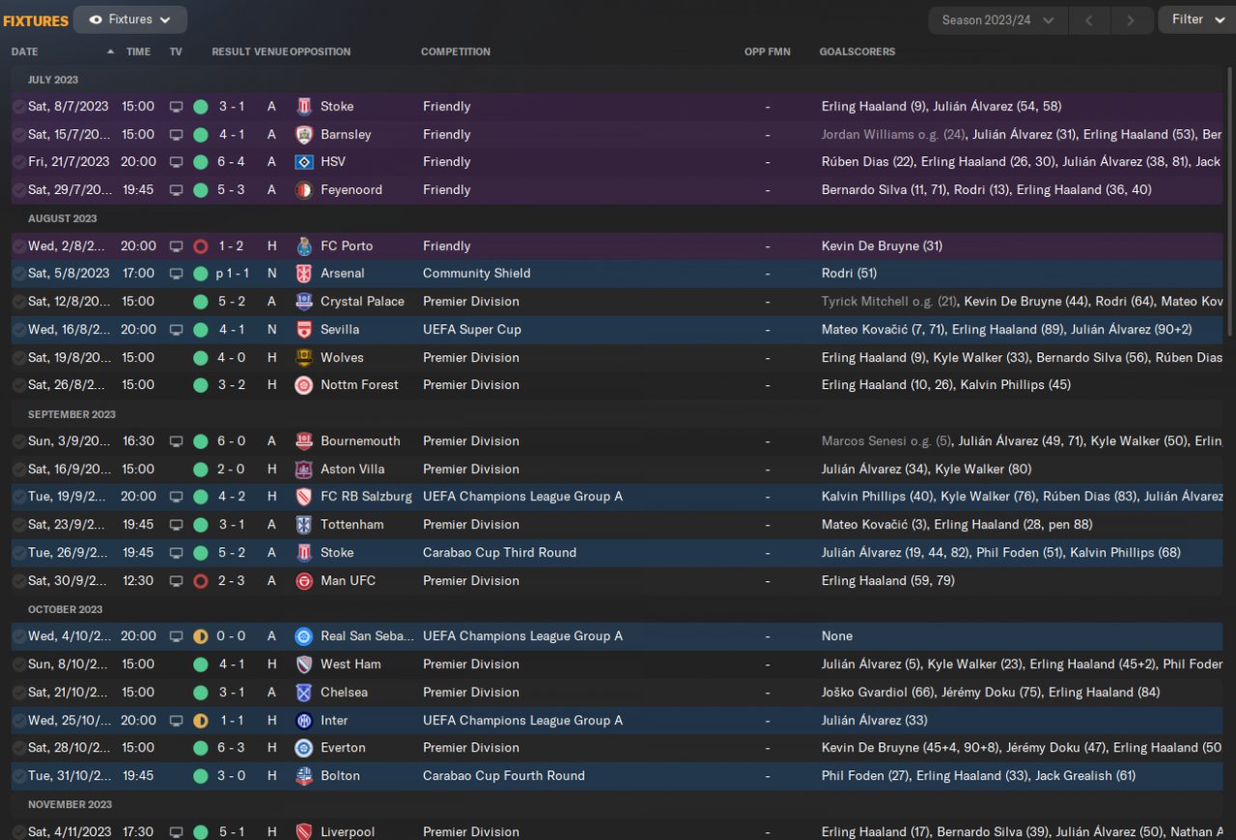1236x840 pixels.
Task: Expand the Filter dropdown
Action: point(1195,19)
